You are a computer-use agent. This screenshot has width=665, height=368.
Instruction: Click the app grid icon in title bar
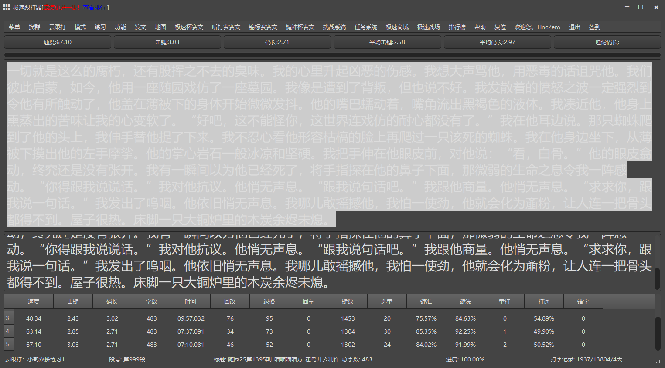click(7, 7)
